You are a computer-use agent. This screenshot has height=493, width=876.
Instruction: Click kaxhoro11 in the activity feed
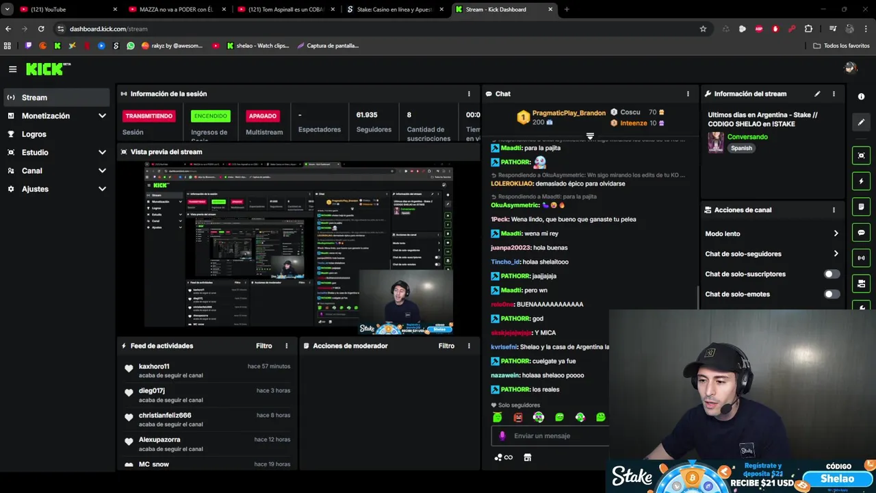[154, 366]
